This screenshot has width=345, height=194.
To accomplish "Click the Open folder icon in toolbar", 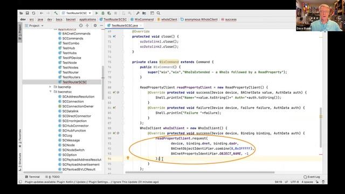I will pos(21,13).
